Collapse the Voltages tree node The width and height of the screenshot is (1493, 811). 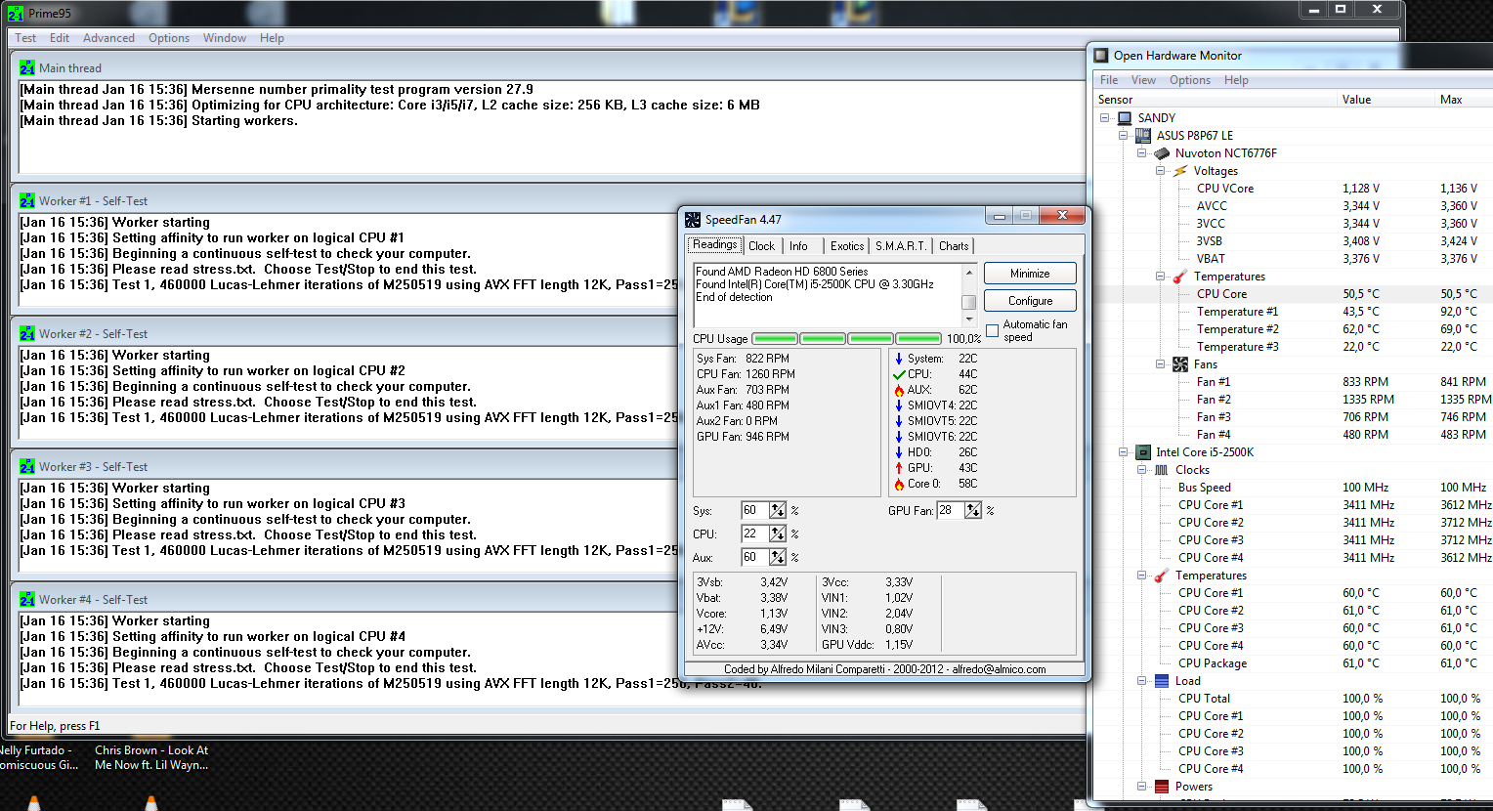point(1160,170)
